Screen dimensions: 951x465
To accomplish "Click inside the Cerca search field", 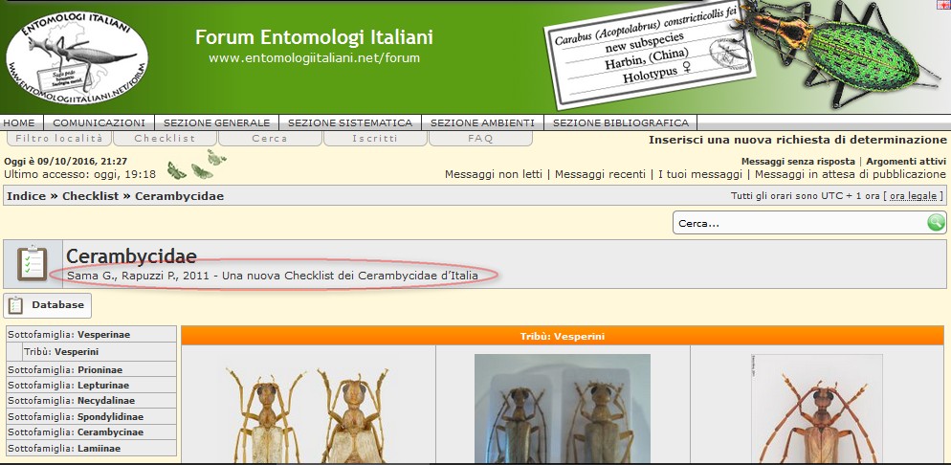I will click(799, 223).
